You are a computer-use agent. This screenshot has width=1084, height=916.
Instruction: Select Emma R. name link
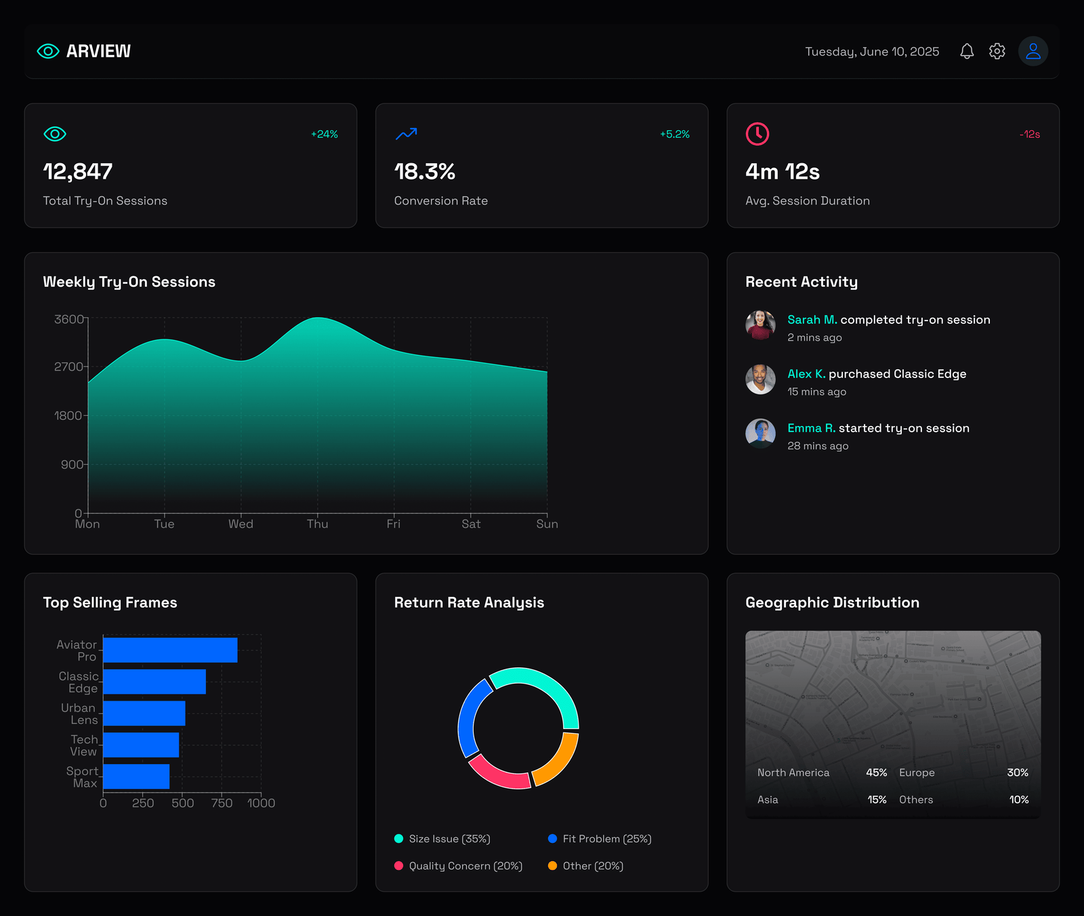pyautogui.click(x=811, y=428)
